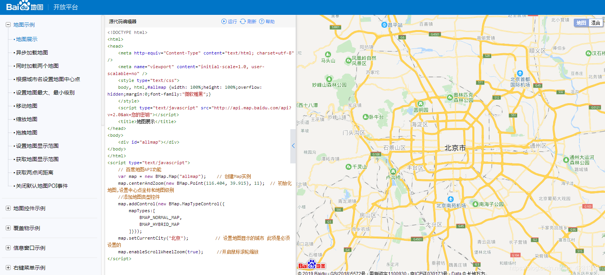Click the S3801 road shield near top

(335, 27)
